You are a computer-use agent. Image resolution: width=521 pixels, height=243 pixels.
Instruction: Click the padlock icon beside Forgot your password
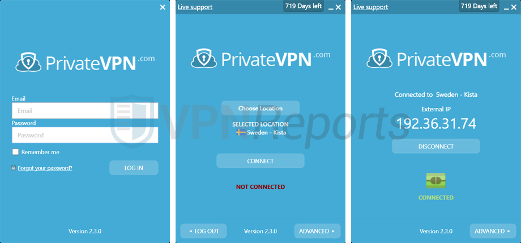point(13,168)
